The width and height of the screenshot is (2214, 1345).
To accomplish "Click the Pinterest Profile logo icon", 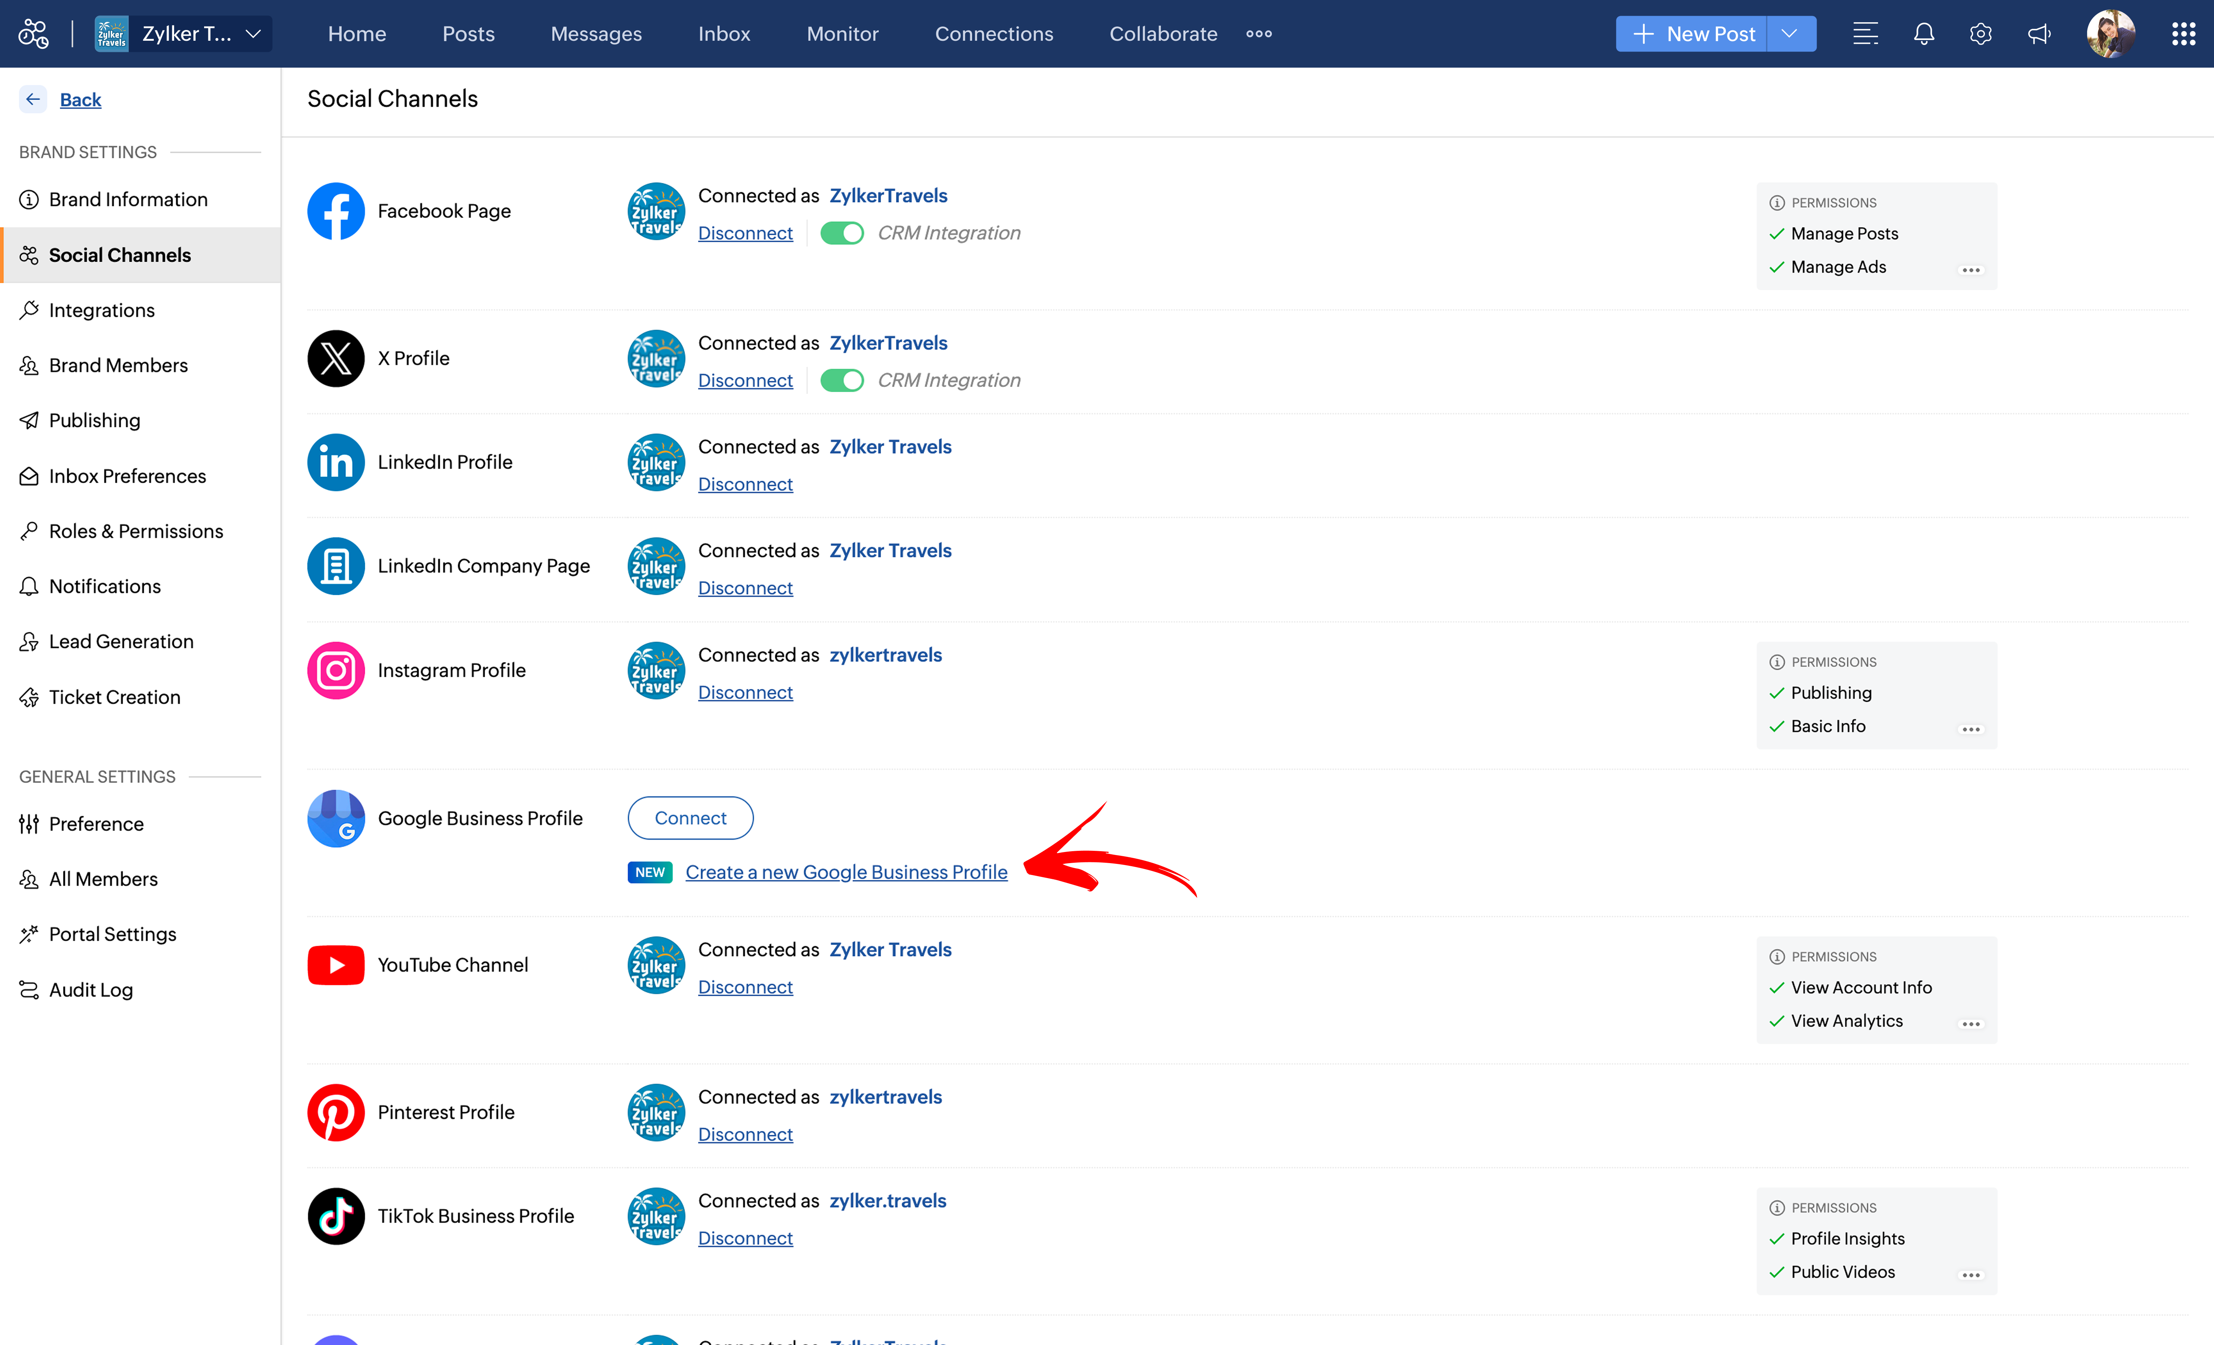I will [x=335, y=1112].
